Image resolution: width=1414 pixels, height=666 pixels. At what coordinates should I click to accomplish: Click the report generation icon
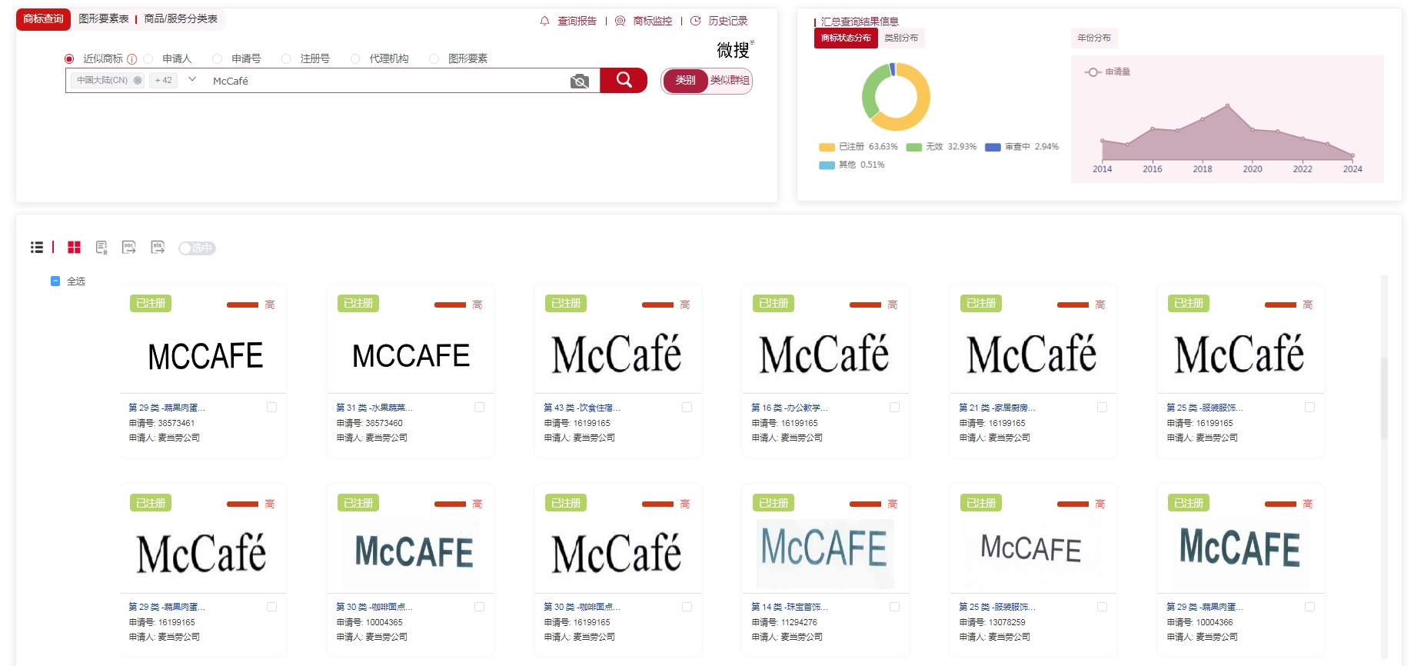click(x=101, y=248)
